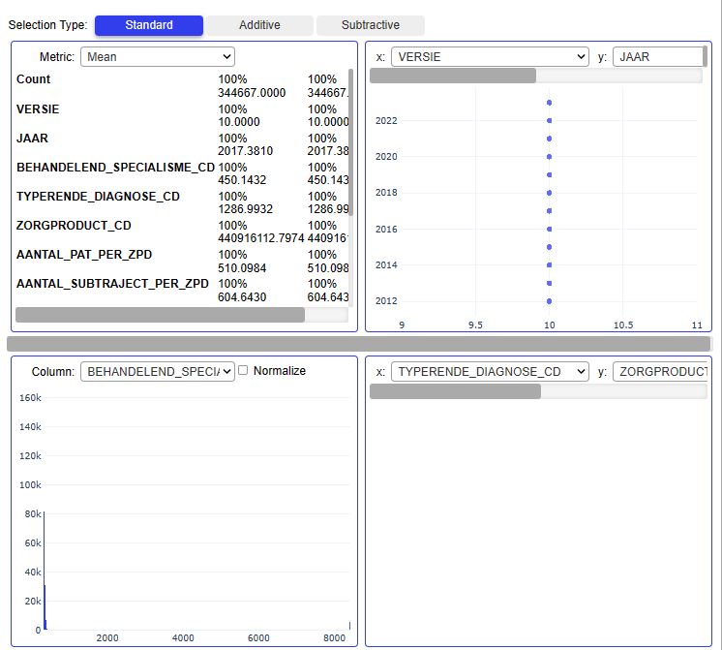722x650 pixels.
Task: Open the x-axis VERSIE dropdown
Action: pyautogui.click(x=490, y=57)
